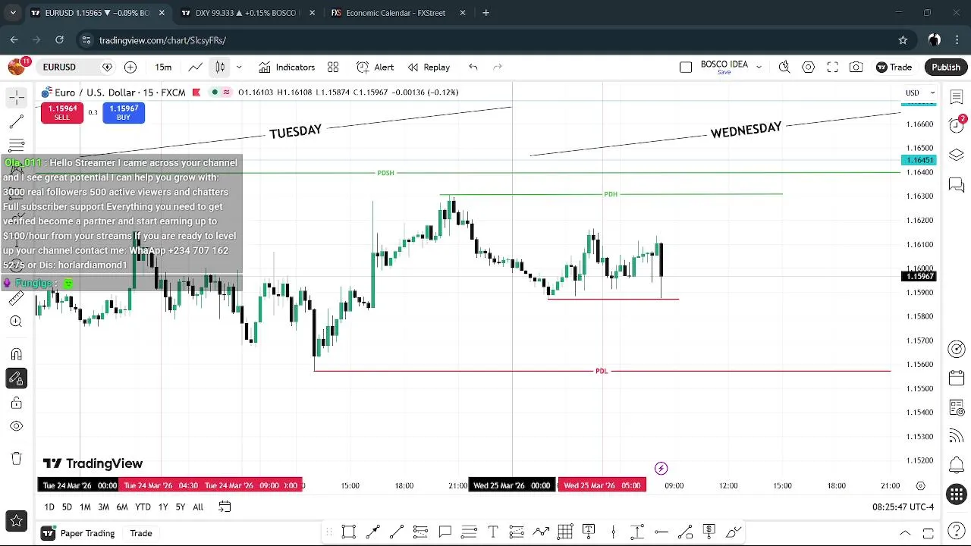The height and width of the screenshot is (546, 971).
Task: Select the brush tool in favorites bar
Action: (x=734, y=532)
